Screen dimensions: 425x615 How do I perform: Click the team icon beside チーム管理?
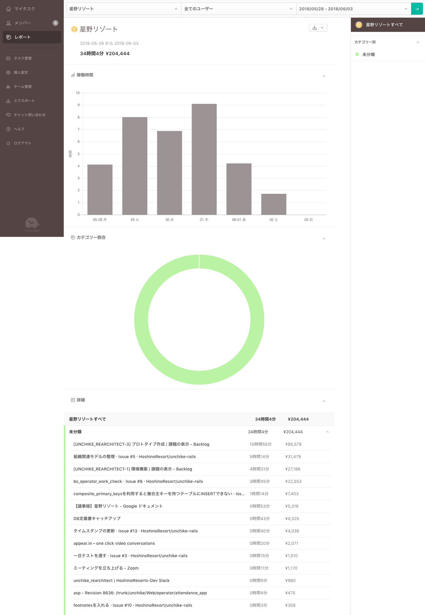tap(8, 87)
